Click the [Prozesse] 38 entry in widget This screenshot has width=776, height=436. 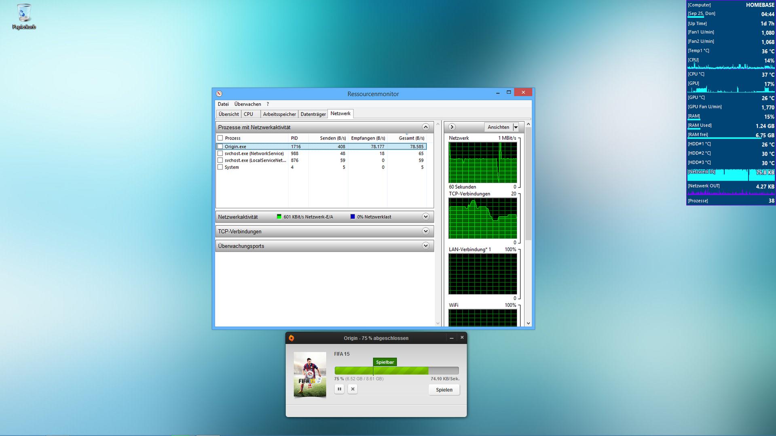pos(731,201)
